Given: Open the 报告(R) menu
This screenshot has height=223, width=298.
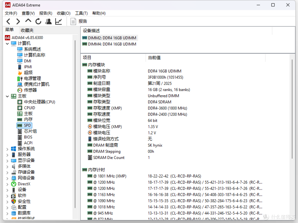Looking at the screenshot, I should point(46,13).
